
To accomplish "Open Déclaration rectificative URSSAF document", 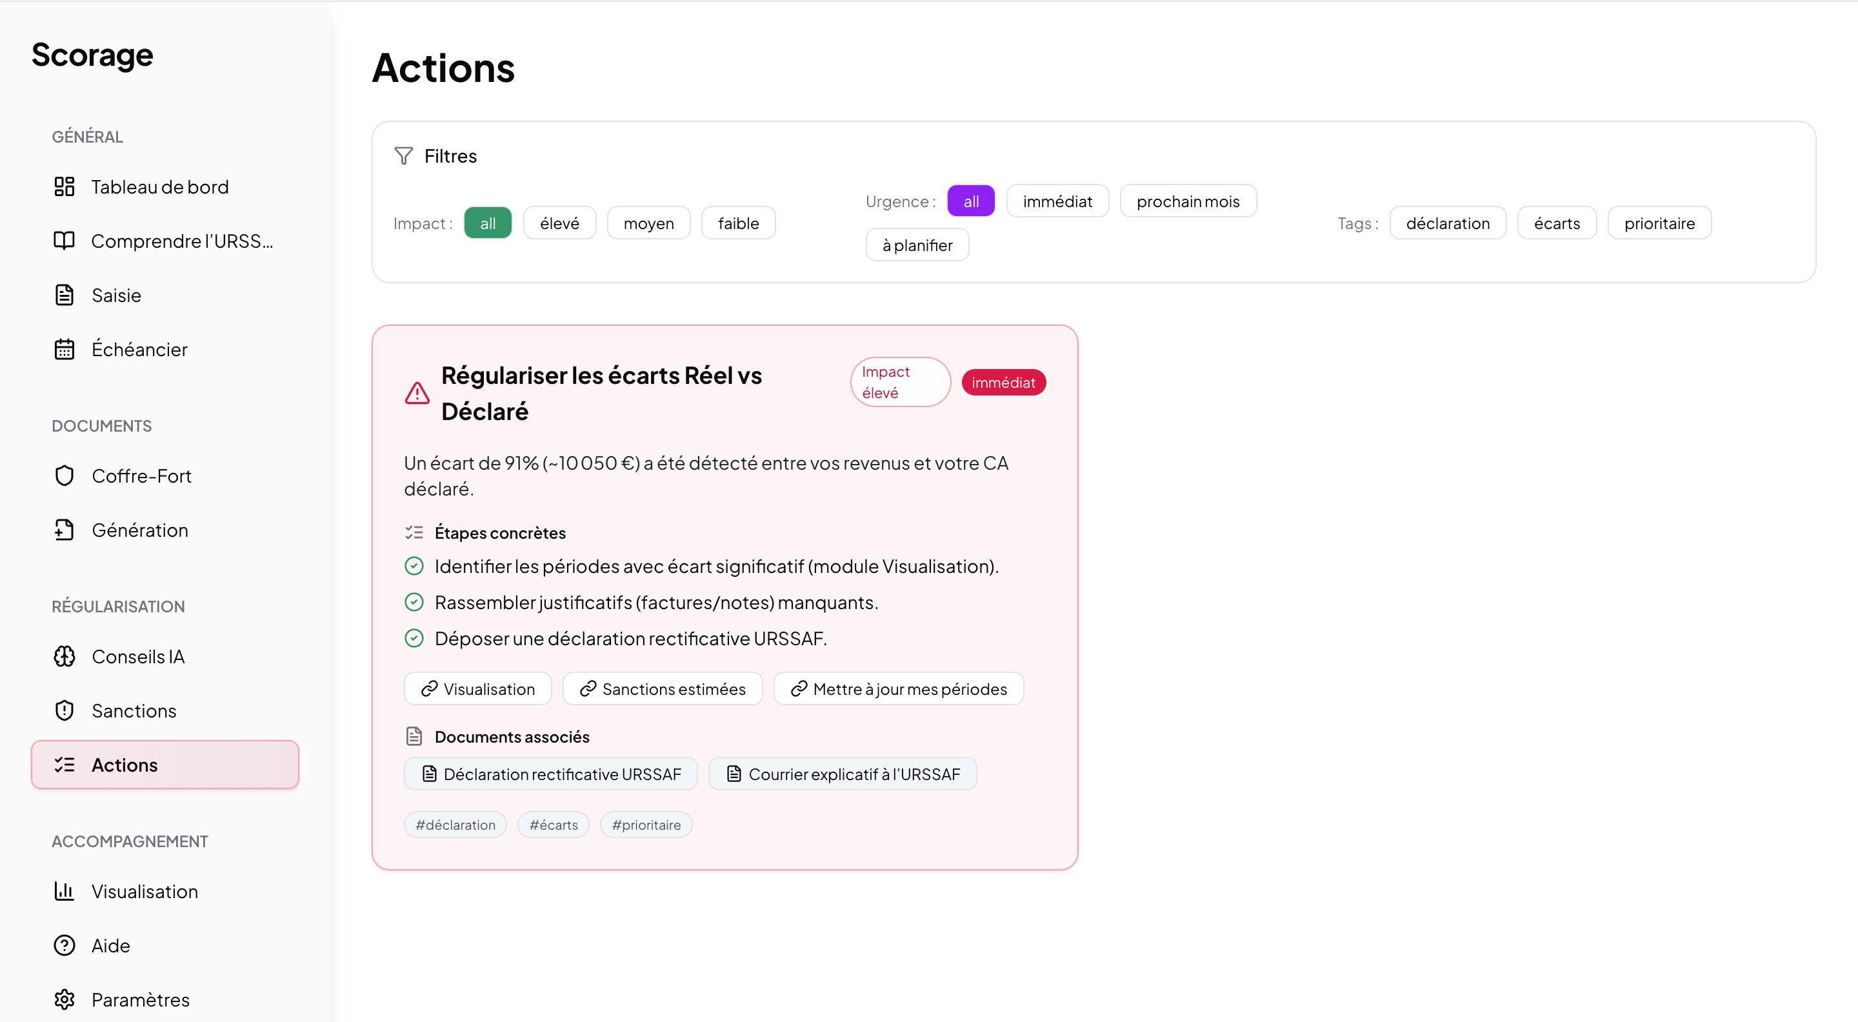I will coord(550,774).
